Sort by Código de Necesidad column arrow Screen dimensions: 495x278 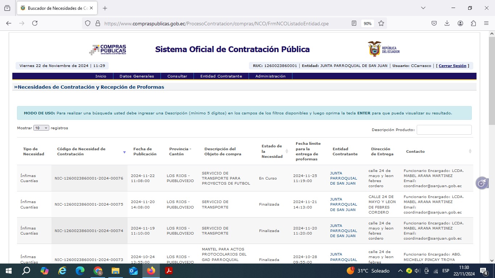(x=124, y=152)
